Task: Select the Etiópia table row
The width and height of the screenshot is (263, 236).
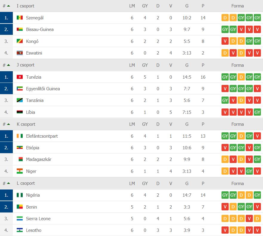Action: point(131,147)
